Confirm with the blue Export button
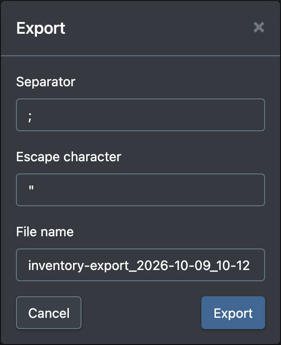 pyautogui.click(x=233, y=313)
